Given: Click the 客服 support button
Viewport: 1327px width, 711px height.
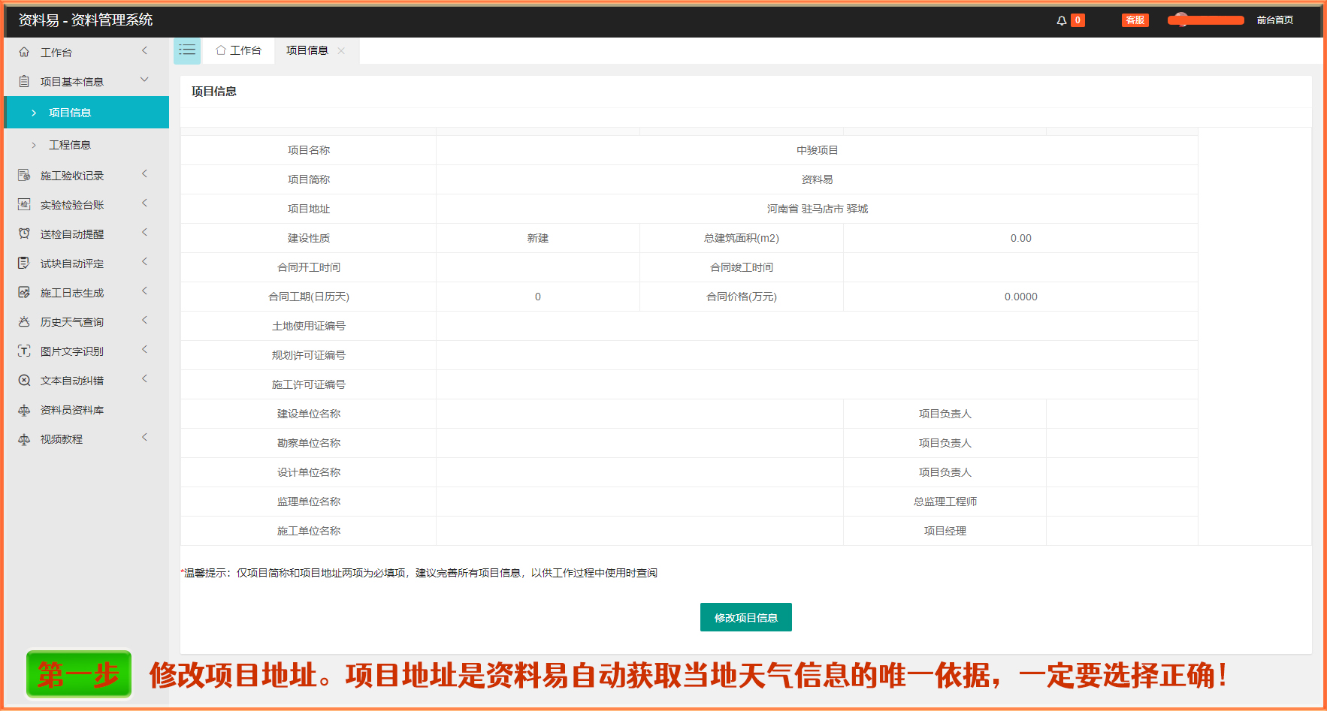Looking at the screenshot, I should click(x=1135, y=20).
